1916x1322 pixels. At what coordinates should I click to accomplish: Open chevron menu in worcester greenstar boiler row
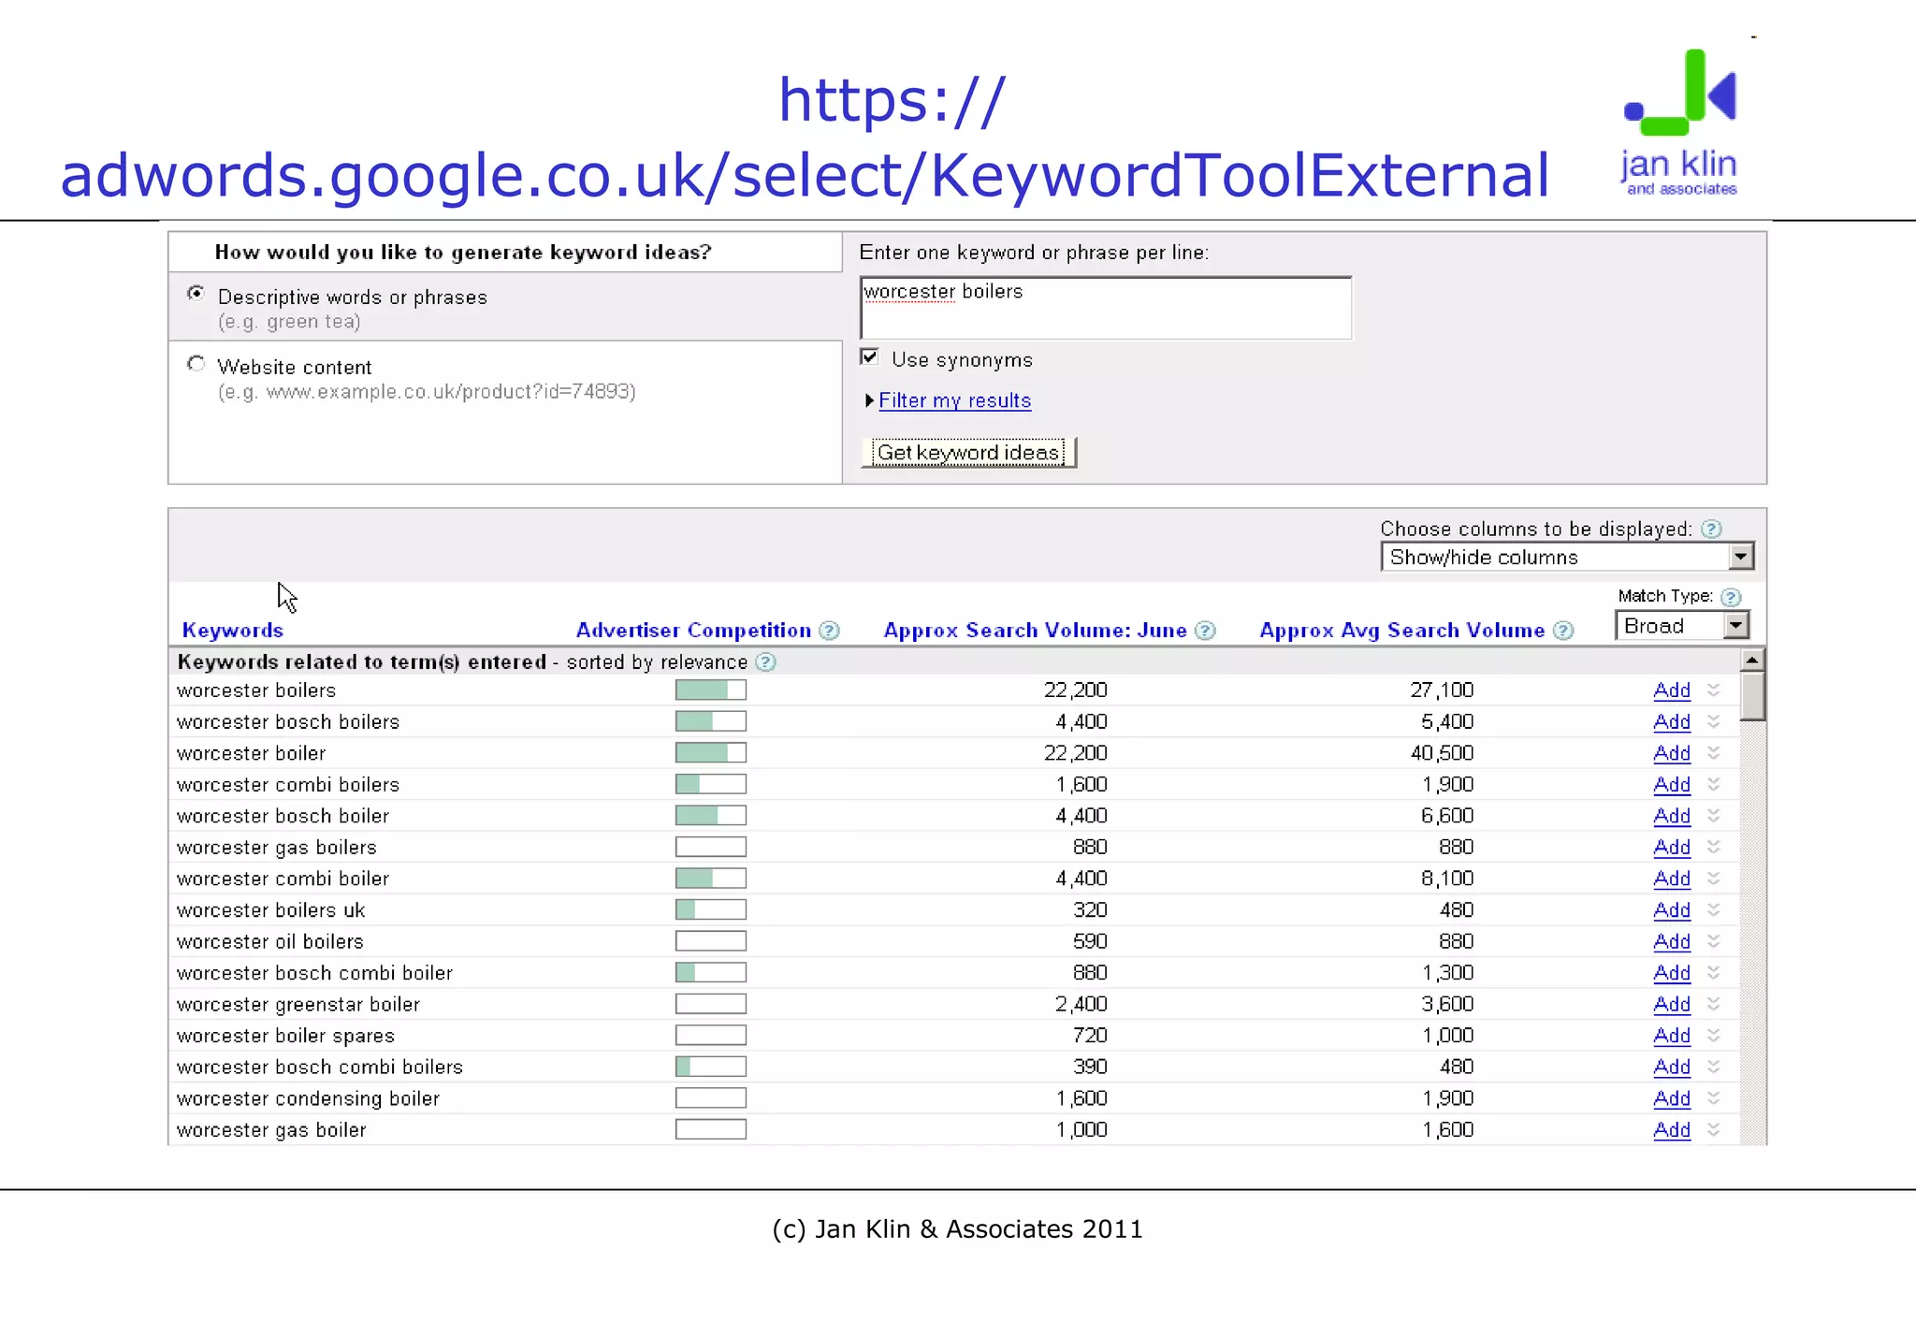coord(1714,1004)
